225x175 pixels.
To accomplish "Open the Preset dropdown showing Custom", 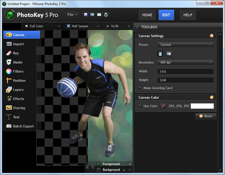I will pos(186,45).
